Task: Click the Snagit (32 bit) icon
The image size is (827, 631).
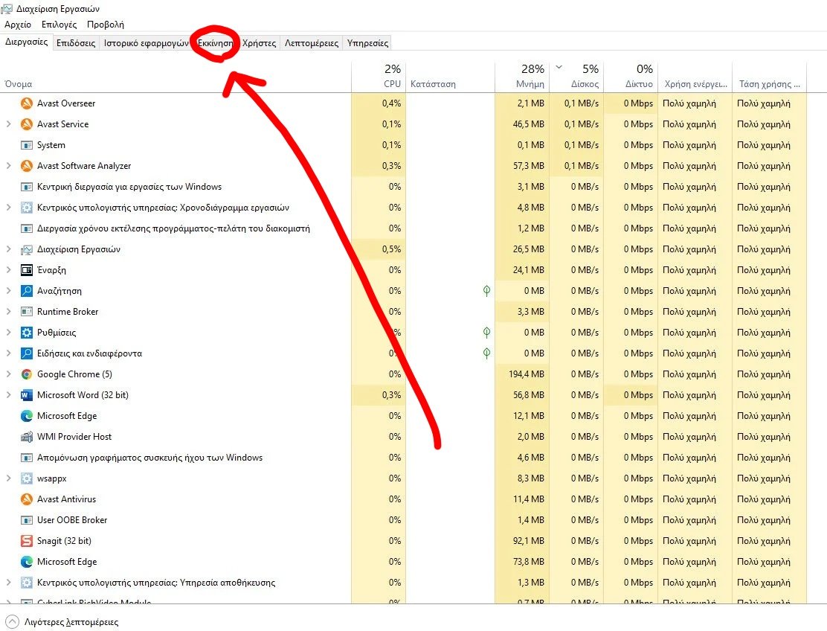Action: (x=26, y=541)
